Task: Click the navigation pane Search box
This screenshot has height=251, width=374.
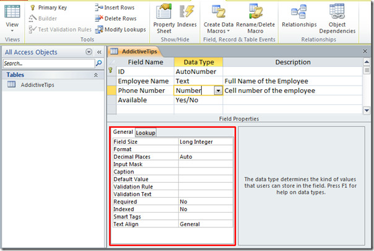Action: [48, 63]
